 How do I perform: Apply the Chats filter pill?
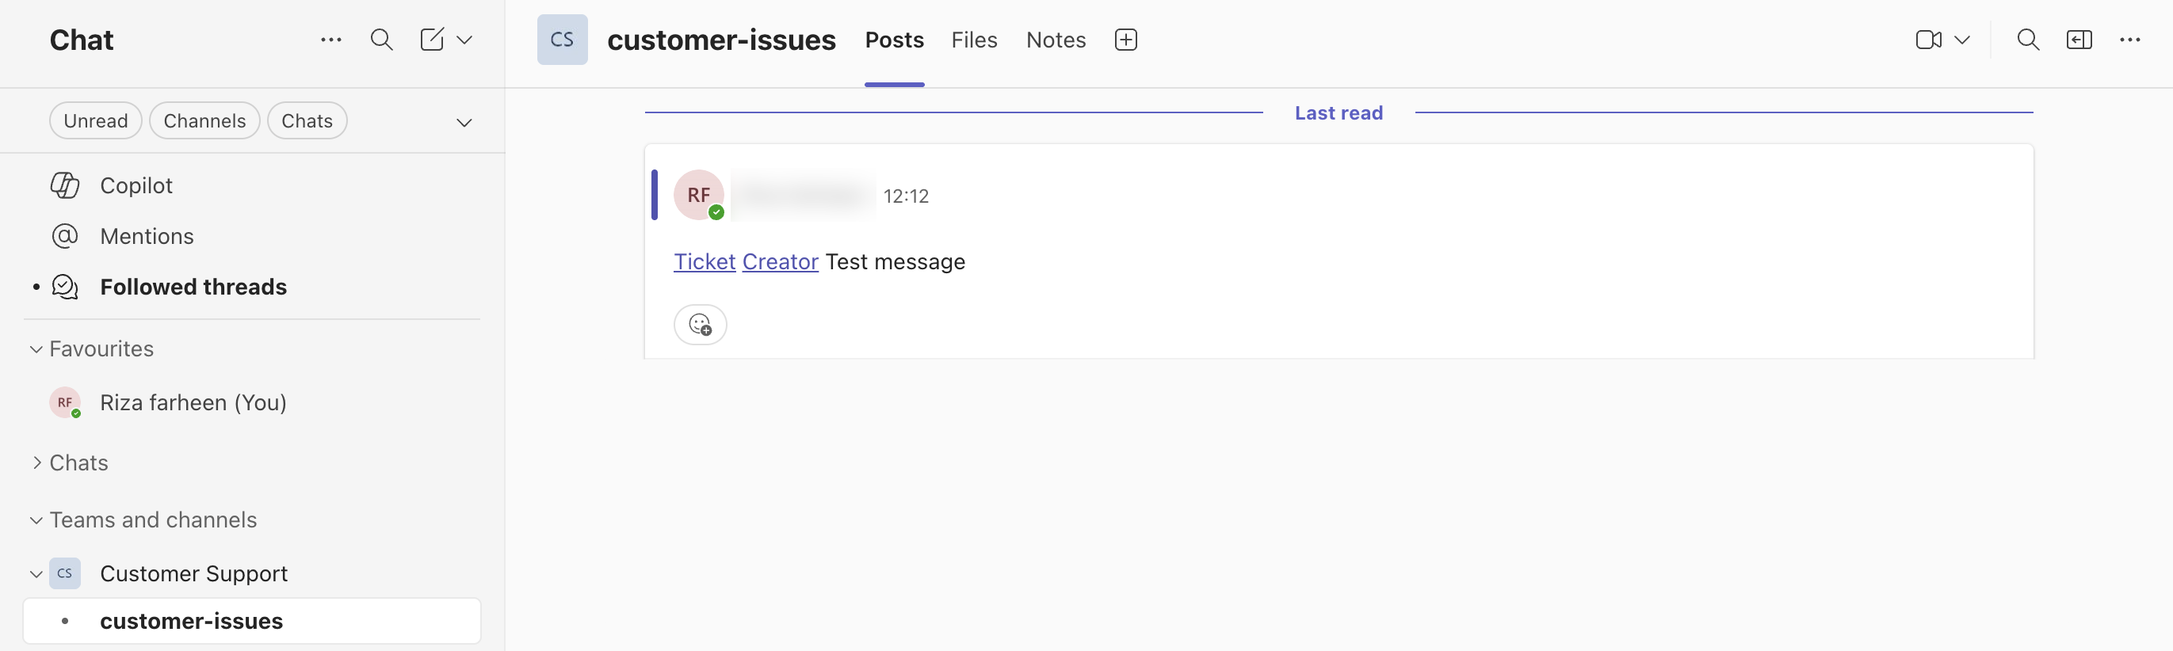tap(307, 120)
